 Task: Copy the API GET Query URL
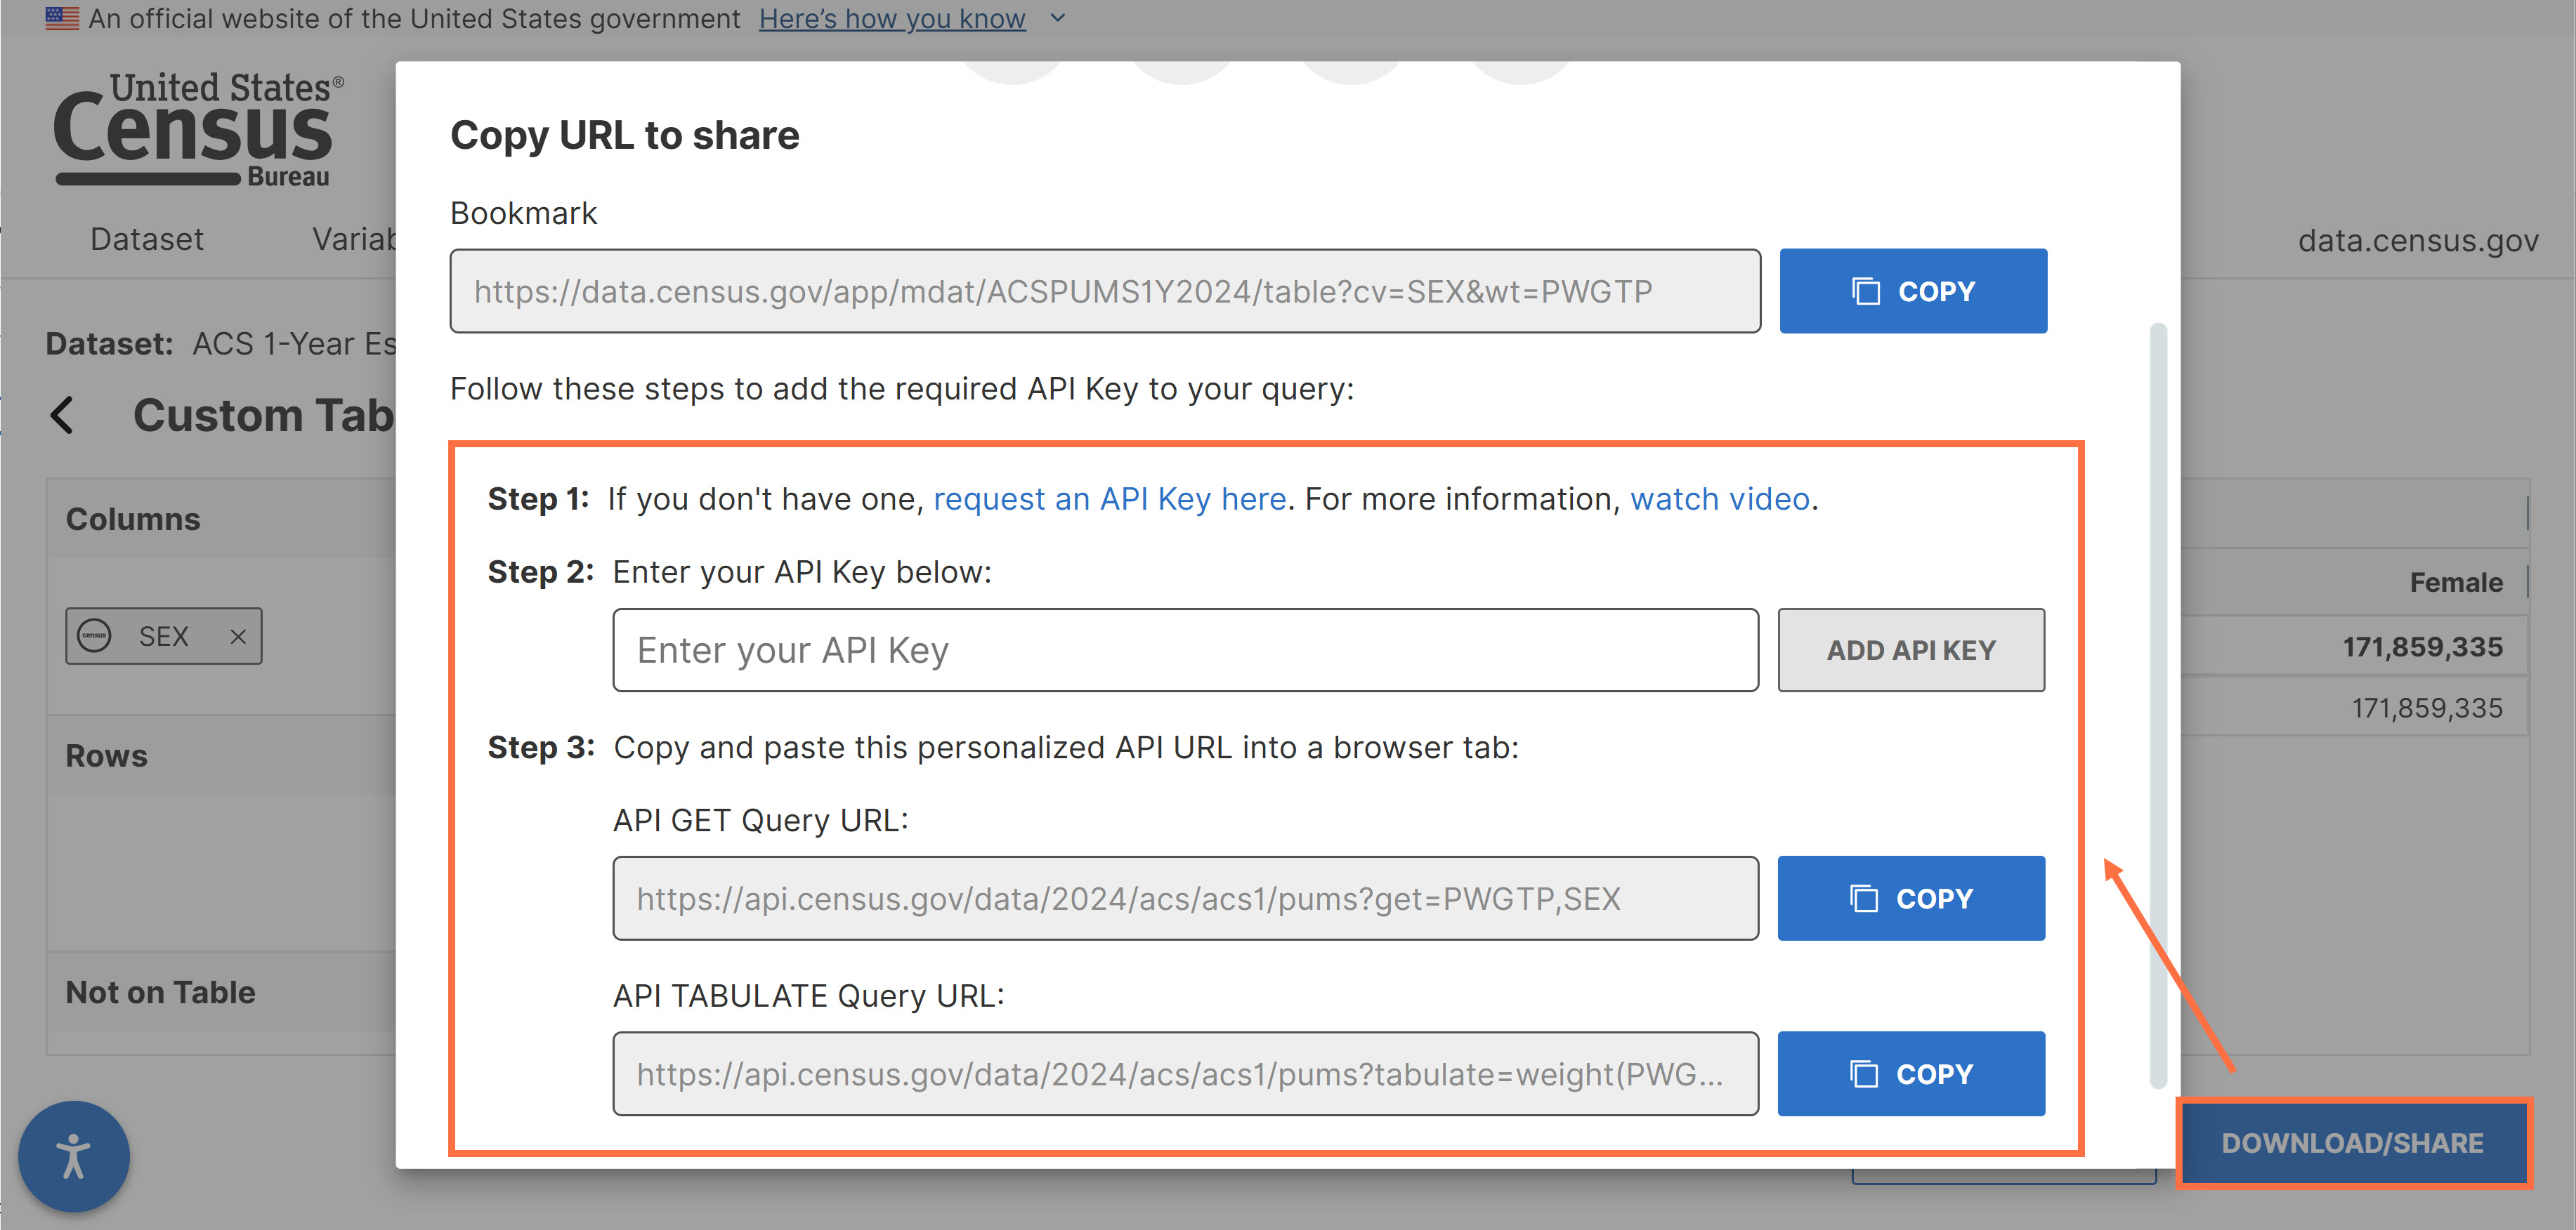(1910, 897)
